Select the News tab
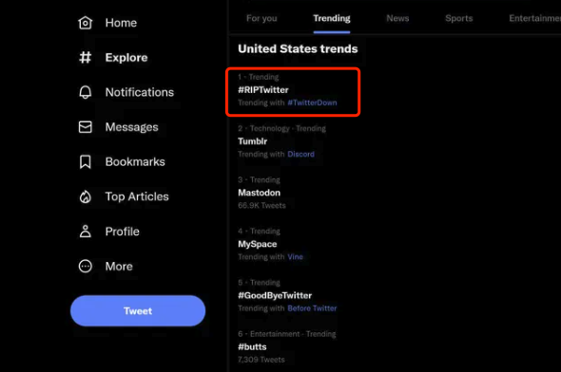 click(397, 19)
